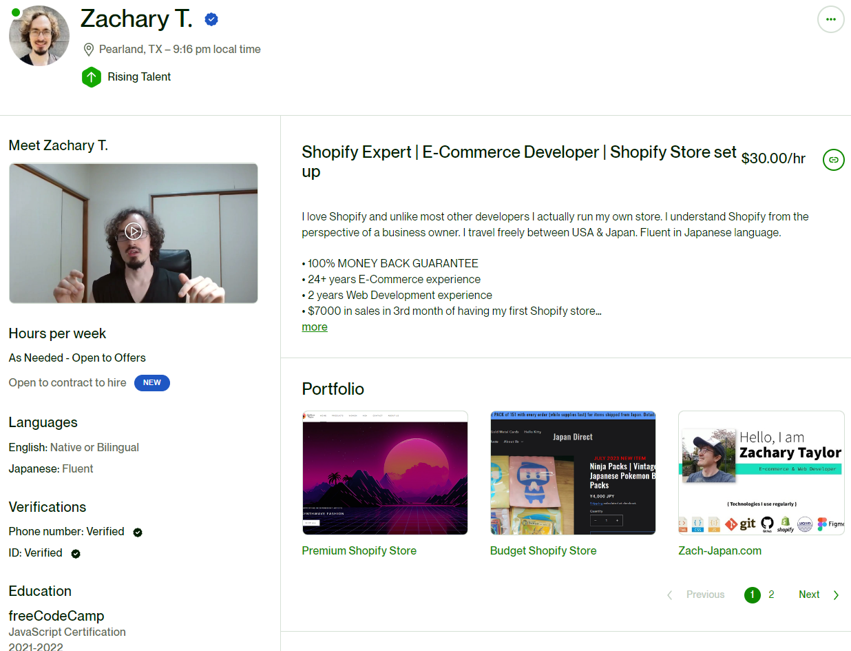This screenshot has width=851, height=651.
Task: Click Zachary's profile picture
Action: coord(39,35)
